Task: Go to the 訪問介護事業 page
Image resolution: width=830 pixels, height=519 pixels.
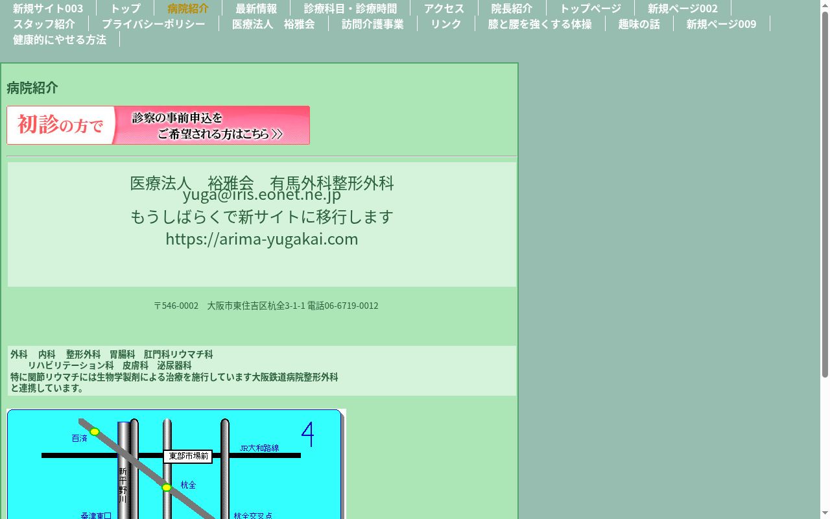Action: (x=372, y=24)
